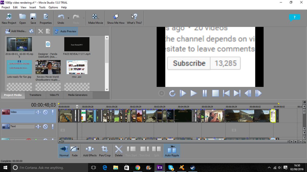The image size is (307, 172).
Task: Open the Options menu
Action: point(53,7)
